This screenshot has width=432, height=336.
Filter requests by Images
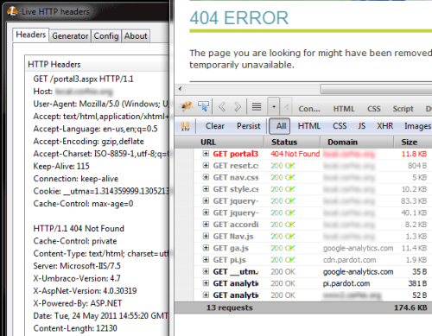(x=417, y=126)
